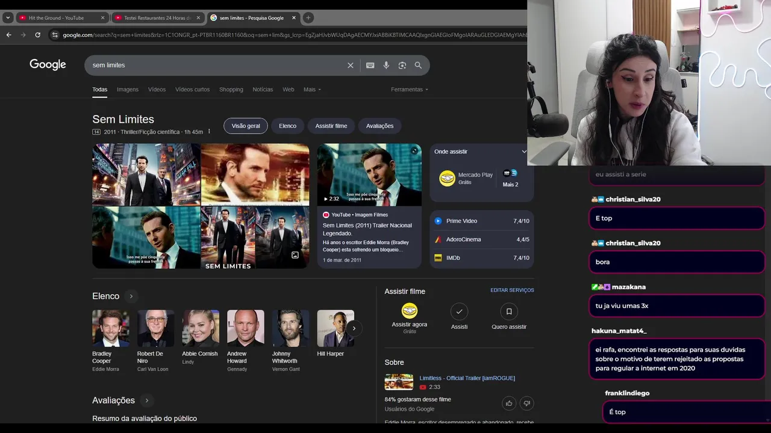The width and height of the screenshot is (771, 433).
Task: Select the Imagens search tab
Action: click(x=128, y=90)
